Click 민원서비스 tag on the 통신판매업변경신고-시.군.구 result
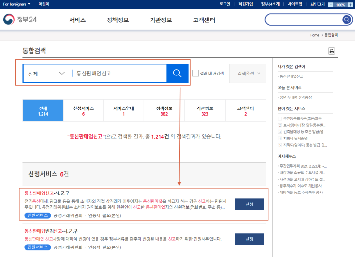This screenshot has width=355, height=257. 38,247
